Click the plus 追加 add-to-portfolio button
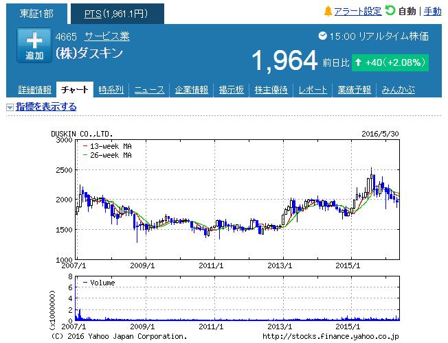The image size is (448, 343). [34, 45]
